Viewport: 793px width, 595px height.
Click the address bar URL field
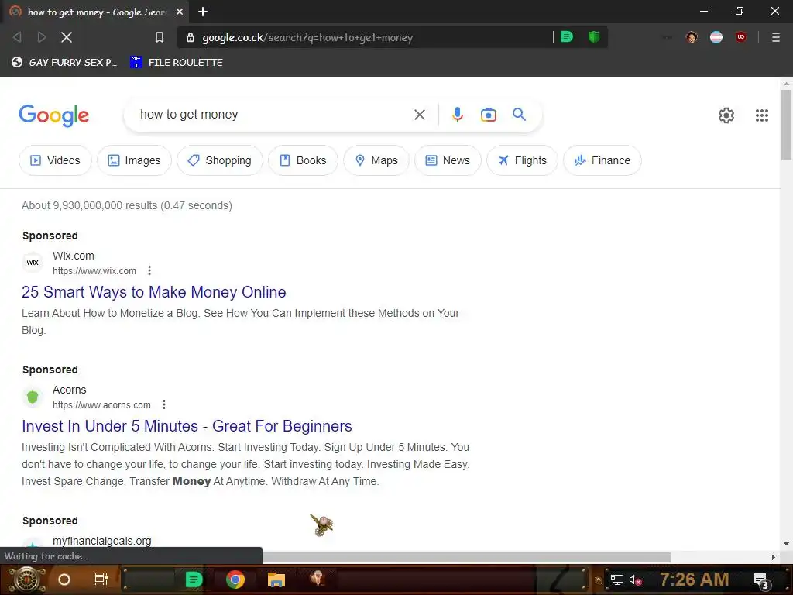(x=364, y=37)
